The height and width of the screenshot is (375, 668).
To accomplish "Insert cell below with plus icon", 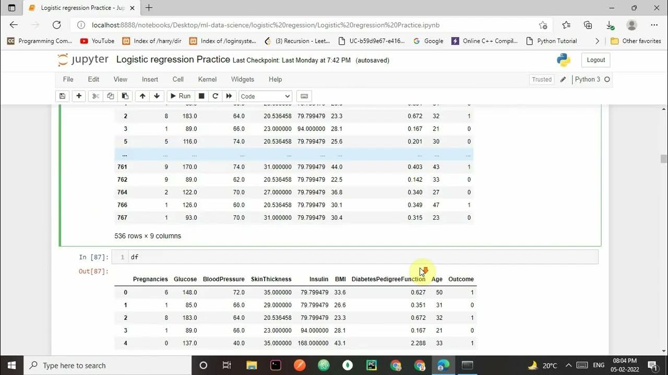I will pyautogui.click(x=79, y=96).
